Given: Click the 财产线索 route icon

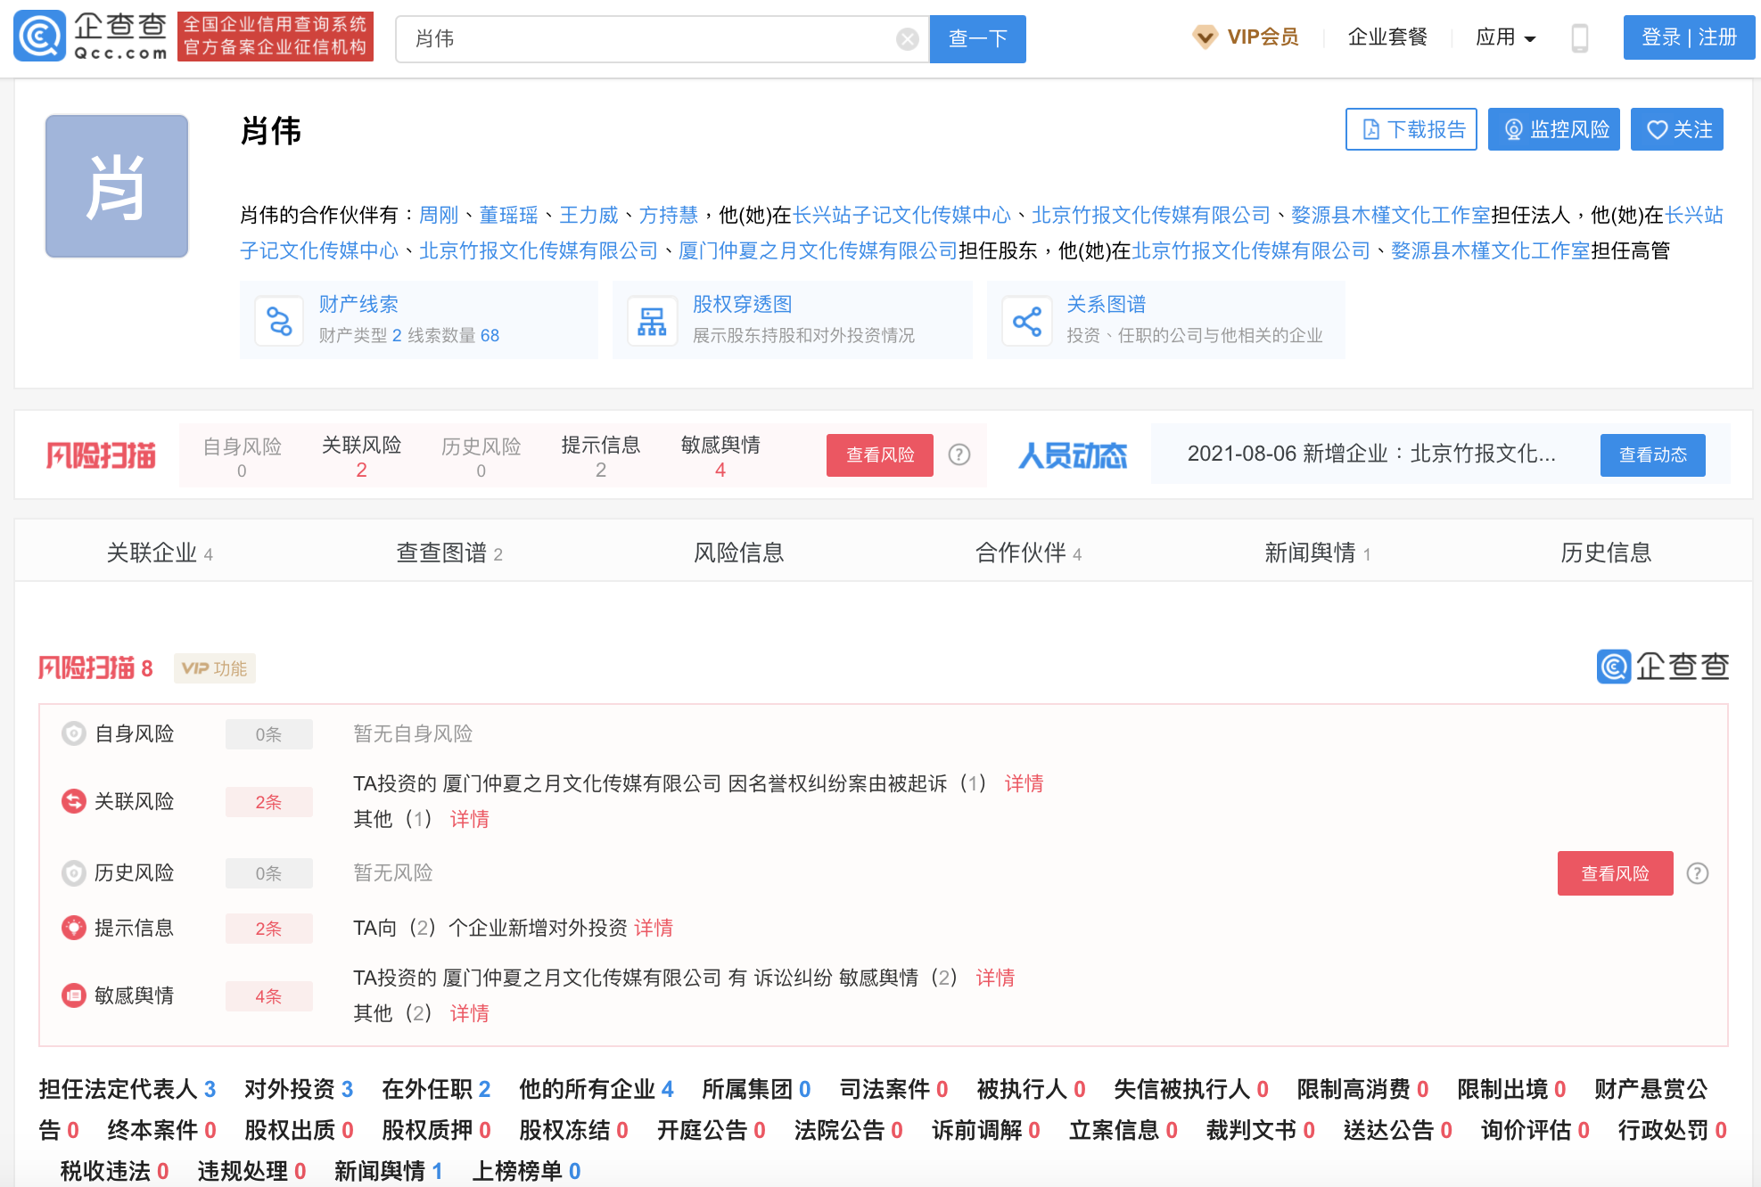Looking at the screenshot, I should 279,321.
